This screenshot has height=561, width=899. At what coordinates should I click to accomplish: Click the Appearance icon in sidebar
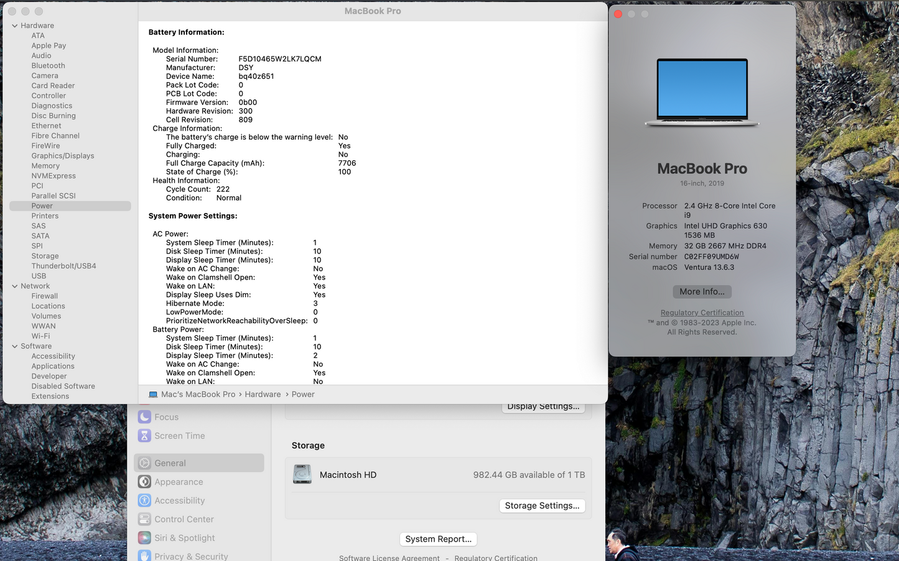click(x=144, y=481)
